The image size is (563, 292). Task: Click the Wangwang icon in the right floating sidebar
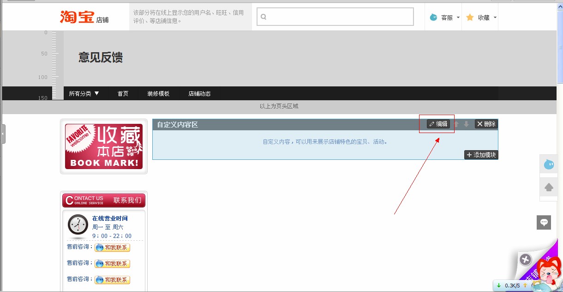click(548, 164)
